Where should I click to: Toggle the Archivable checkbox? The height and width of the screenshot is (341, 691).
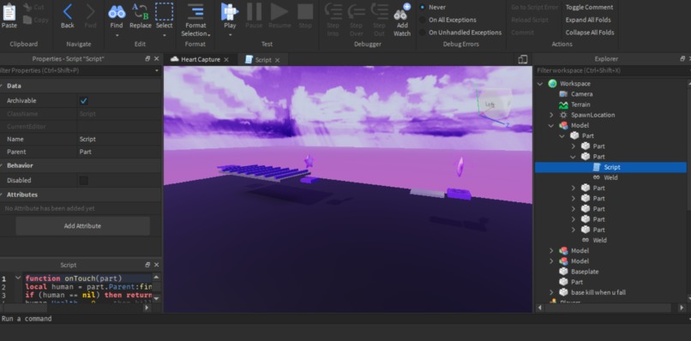click(x=84, y=101)
